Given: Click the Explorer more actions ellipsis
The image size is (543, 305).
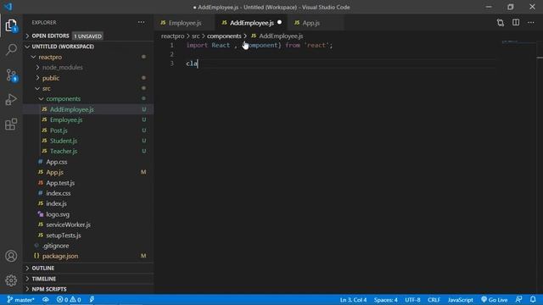Looking at the screenshot, I should click(142, 22).
